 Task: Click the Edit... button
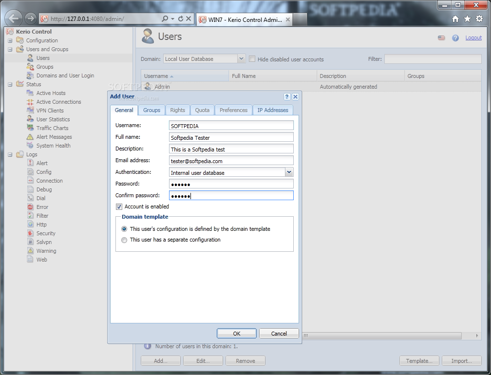click(x=203, y=361)
